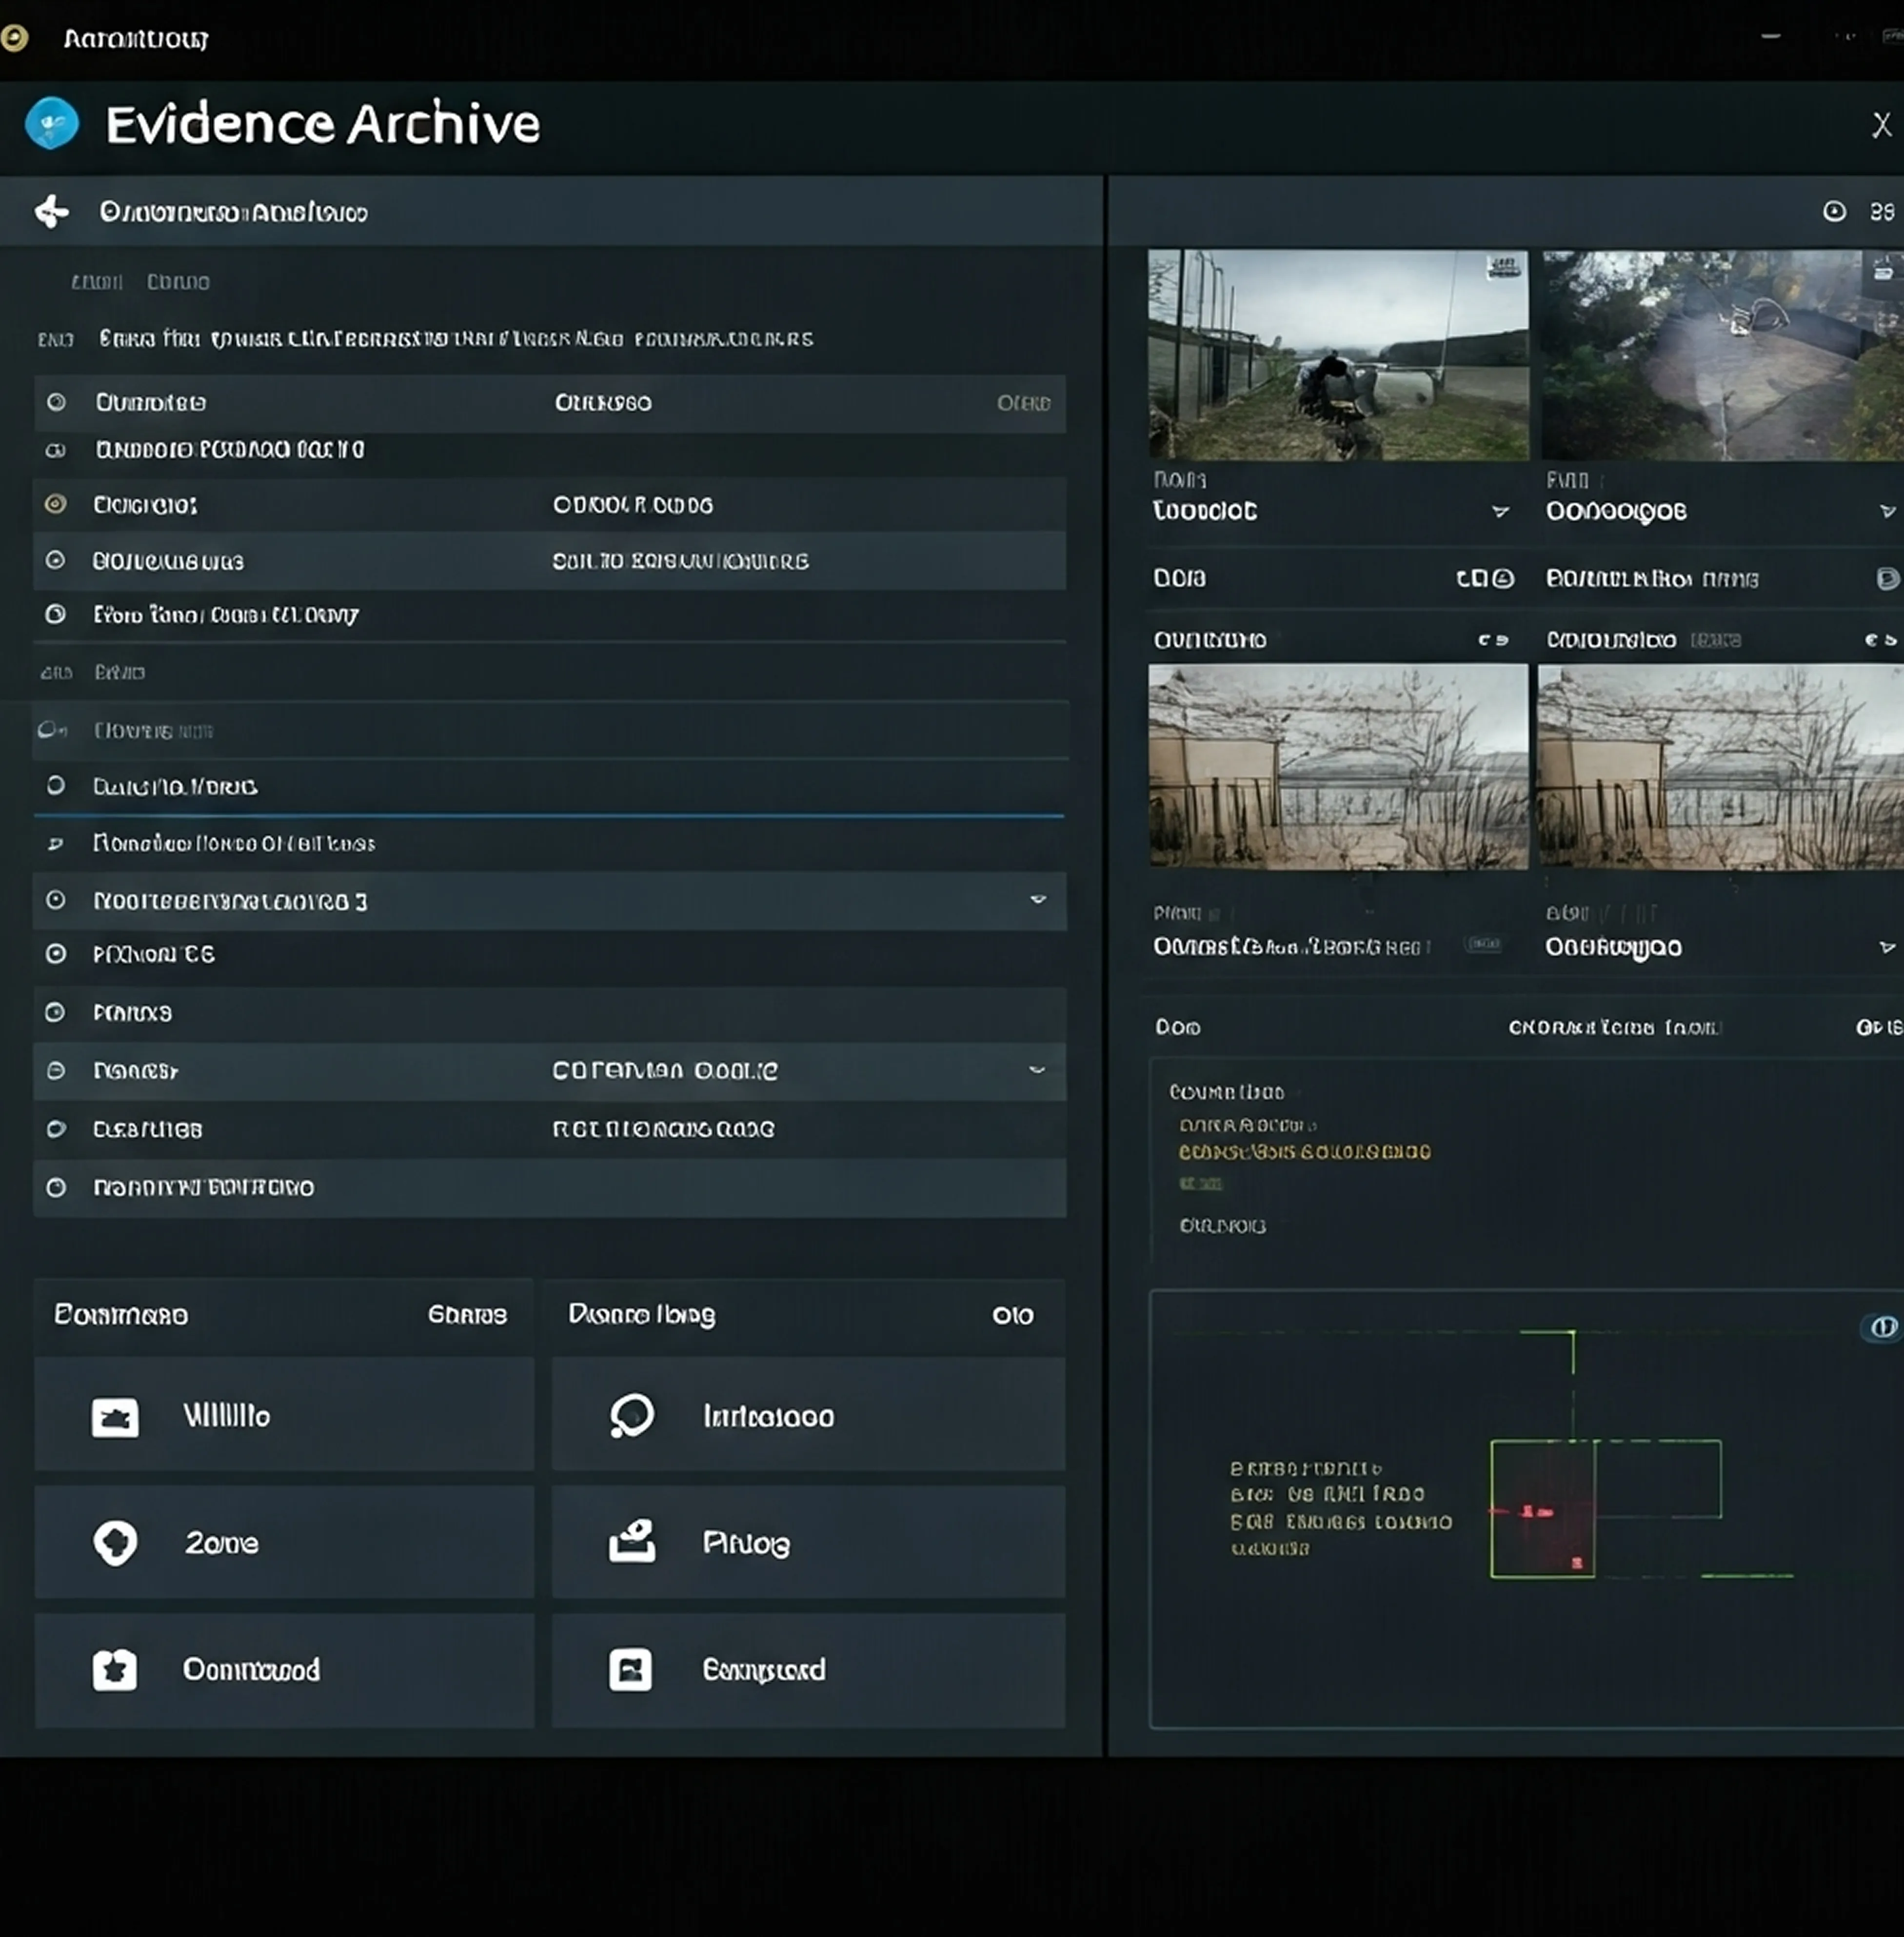Click the blue Evidence Archive logo icon
Screen dimensions: 1904x1937
51,123
